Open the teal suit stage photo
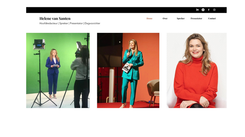Screen dimensions: 245x137 click(x=128, y=70)
